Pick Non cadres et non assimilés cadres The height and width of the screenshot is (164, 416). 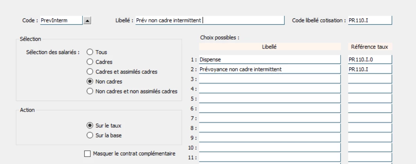click(x=90, y=92)
